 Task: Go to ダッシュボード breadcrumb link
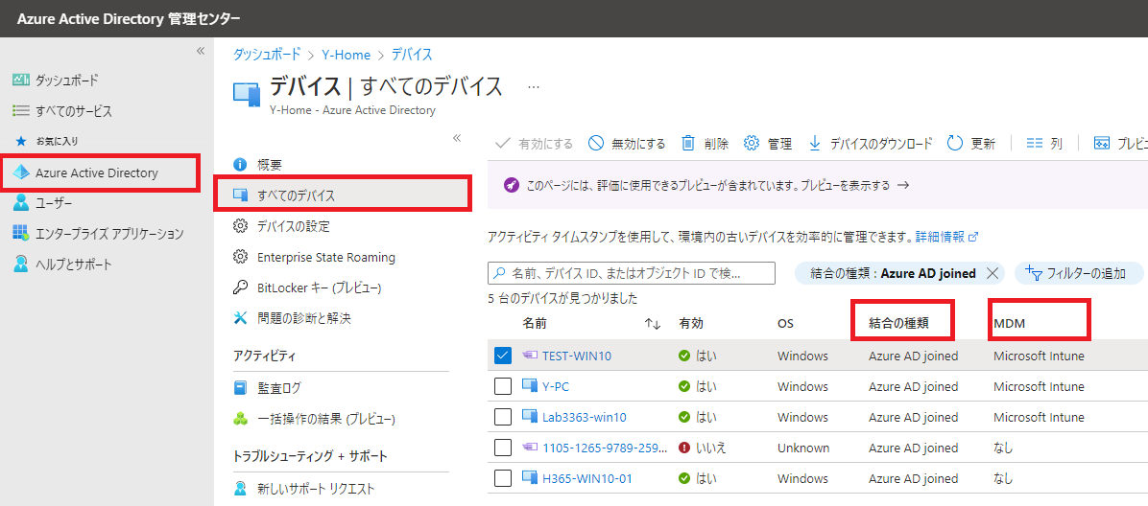(267, 55)
